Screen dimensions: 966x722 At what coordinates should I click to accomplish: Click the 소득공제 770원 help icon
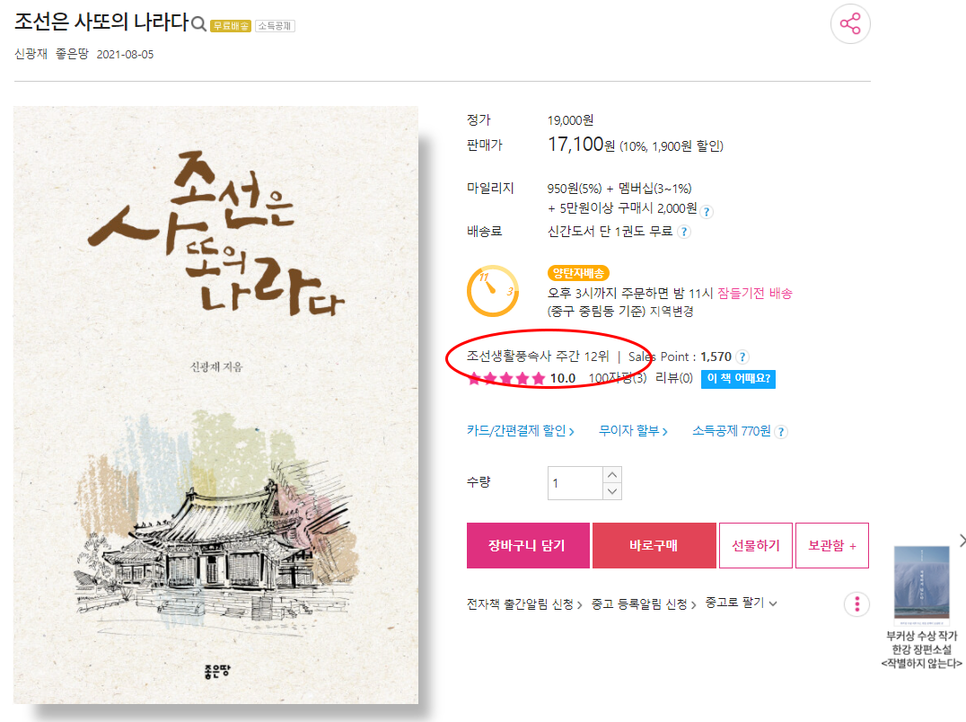(780, 432)
